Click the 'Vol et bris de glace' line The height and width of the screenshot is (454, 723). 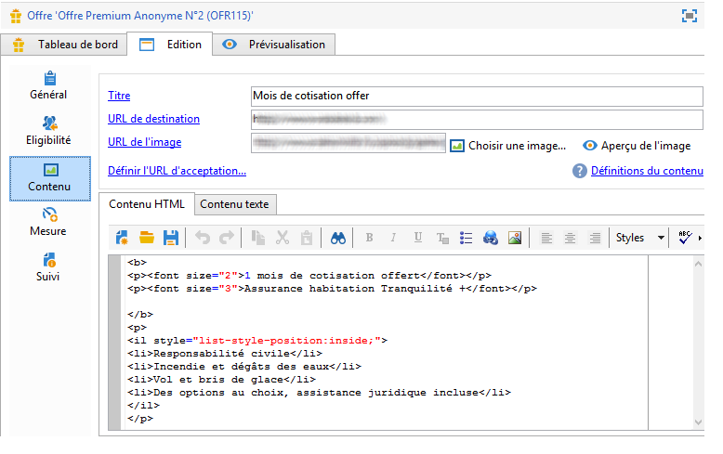(x=222, y=380)
